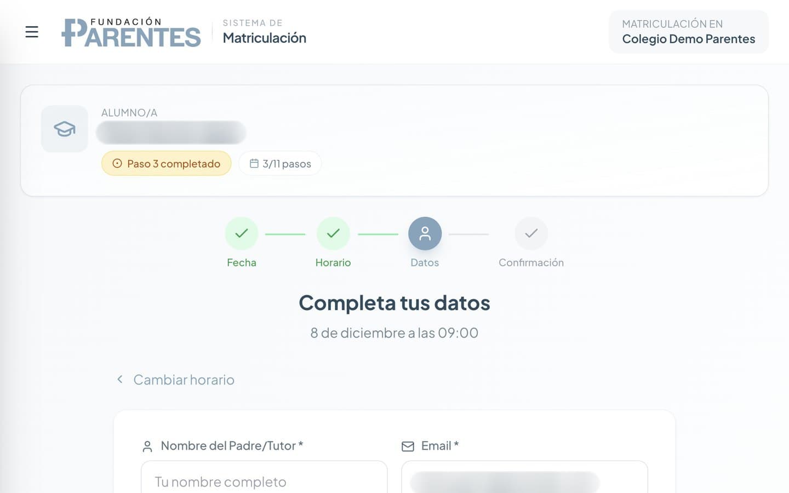The image size is (789, 493).
Task: Click the Horario step checkmark circle
Action: (333, 233)
